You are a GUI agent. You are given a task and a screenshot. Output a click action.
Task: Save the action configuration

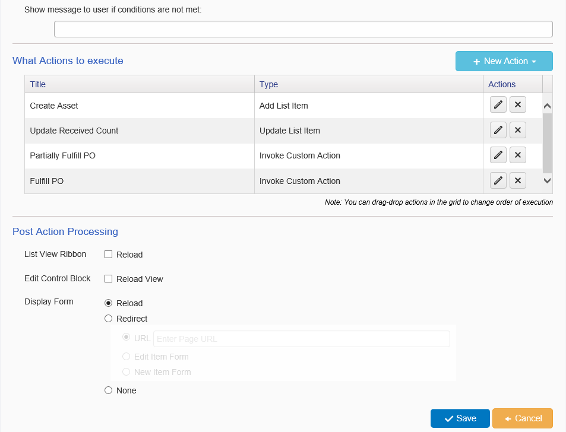pyautogui.click(x=460, y=418)
